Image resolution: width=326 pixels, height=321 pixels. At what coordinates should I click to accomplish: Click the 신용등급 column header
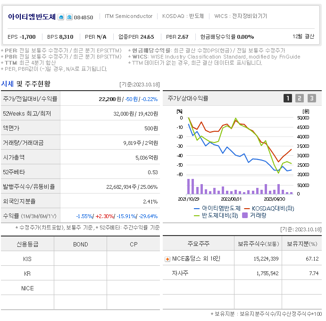click(27, 244)
